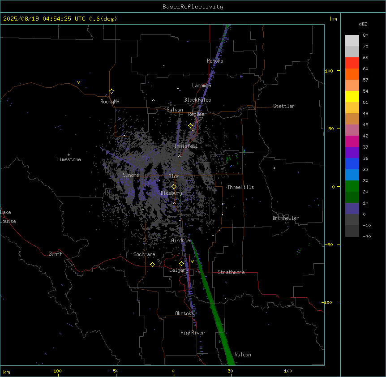Click the Cochrane city label
Image resolution: width=386 pixels, height=377 pixels.
144,254
